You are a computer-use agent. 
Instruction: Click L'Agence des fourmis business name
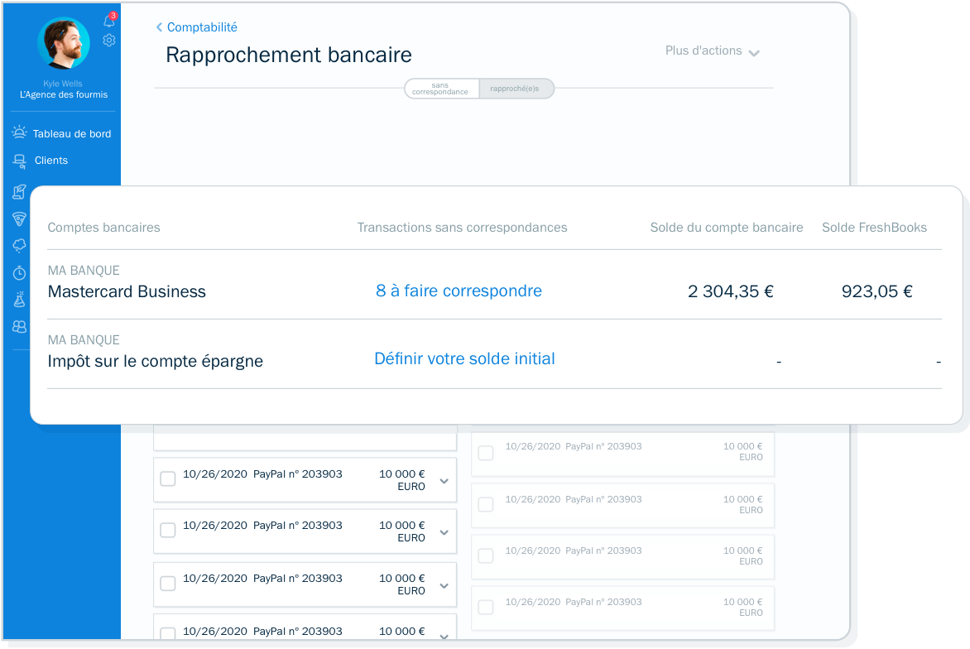coord(64,94)
